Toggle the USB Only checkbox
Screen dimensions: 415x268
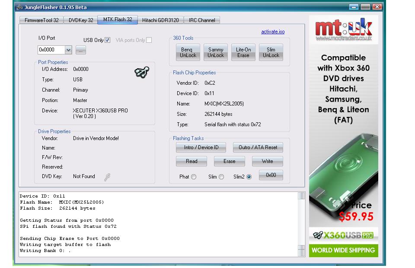(x=108, y=40)
